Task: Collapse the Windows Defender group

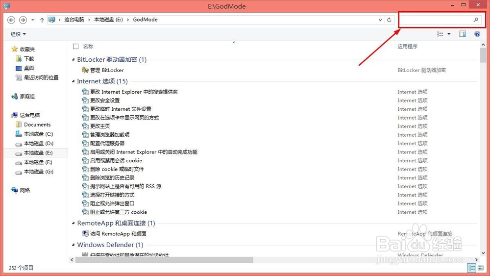Action: point(73,245)
